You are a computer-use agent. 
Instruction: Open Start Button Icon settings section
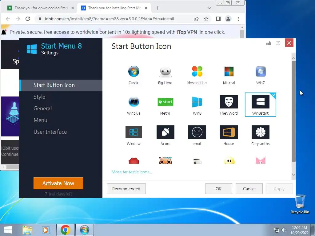(61, 85)
